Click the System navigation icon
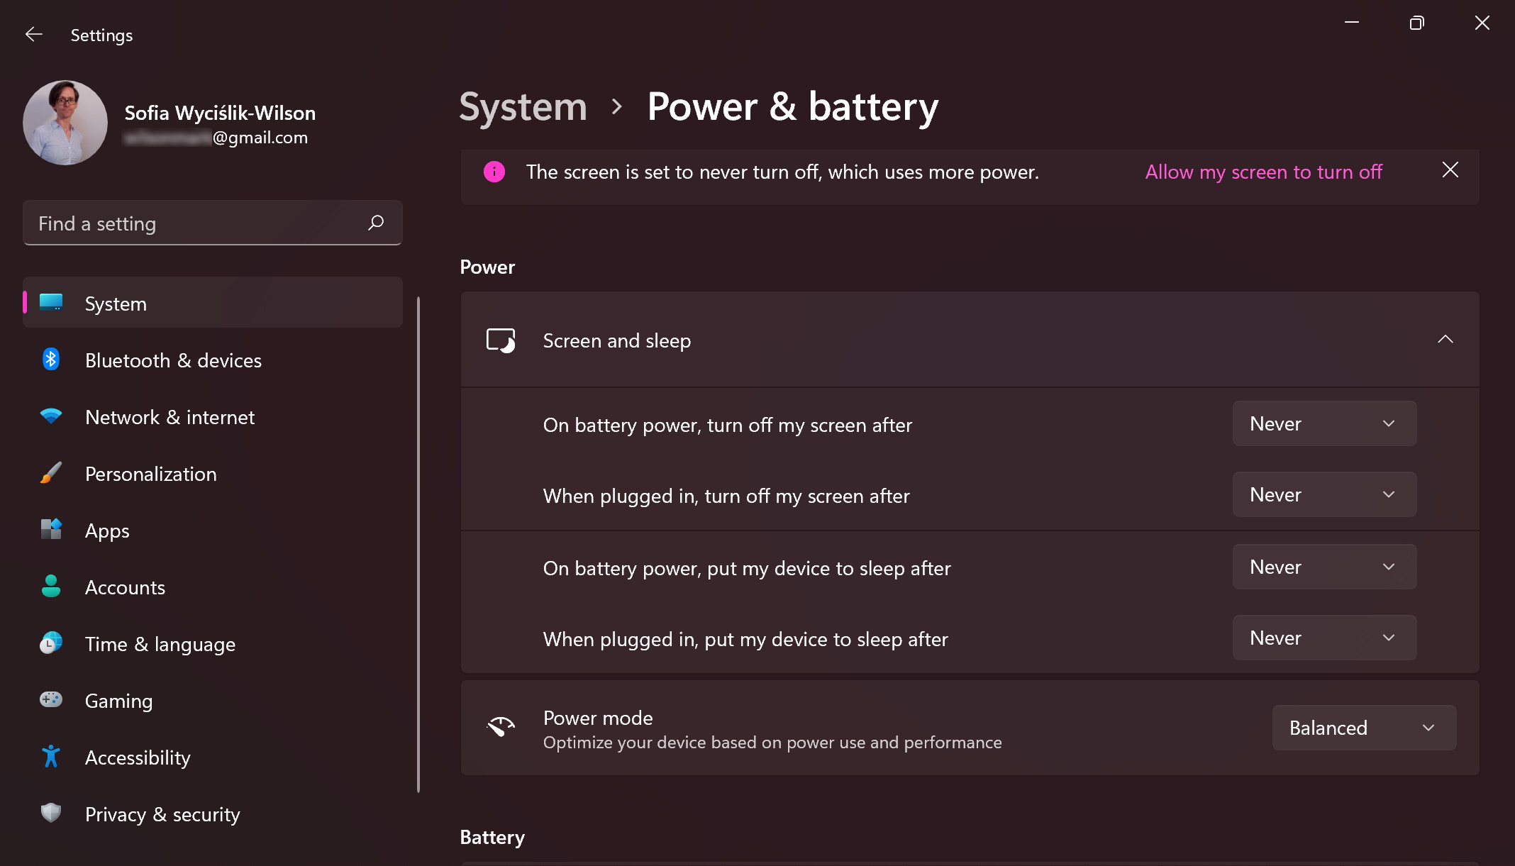Viewport: 1515px width, 866px height. pos(50,302)
